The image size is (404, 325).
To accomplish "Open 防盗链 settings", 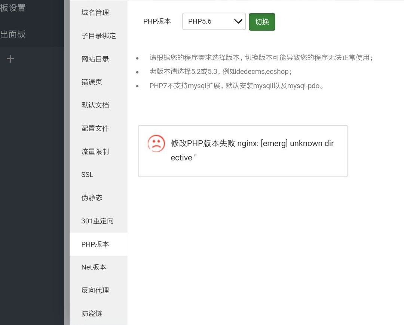I will coord(92,314).
